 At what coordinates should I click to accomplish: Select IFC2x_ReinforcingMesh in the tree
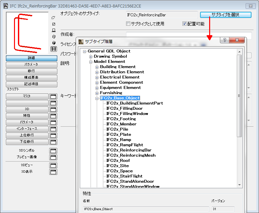131,155
